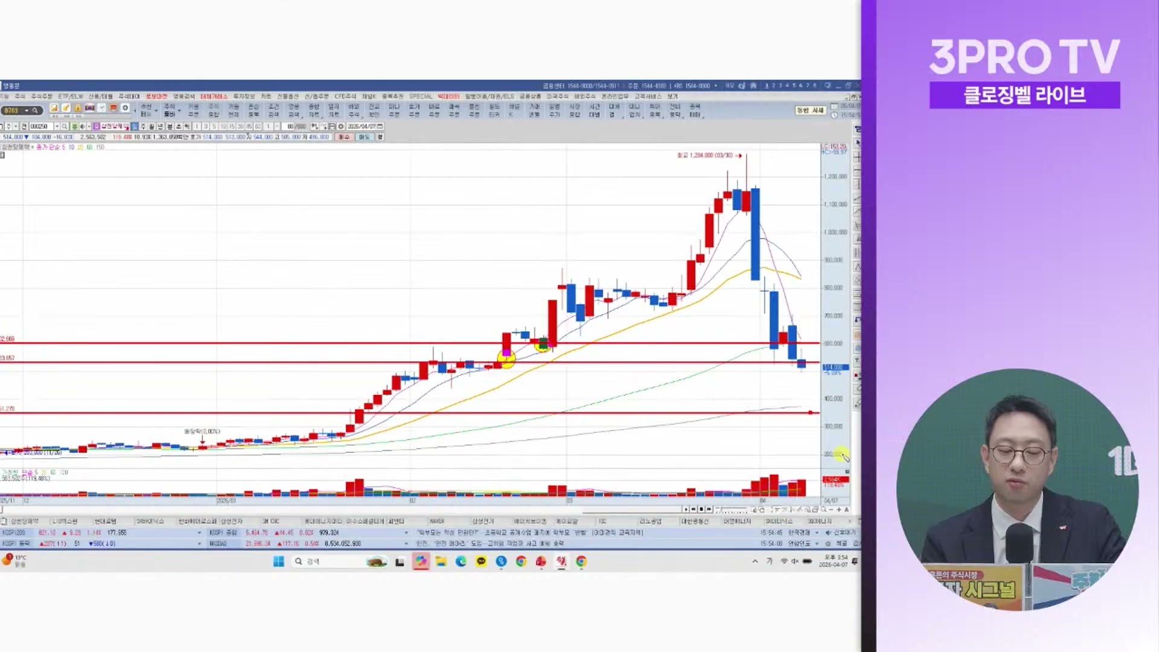The width and height of the screenshot is (1159, 652).
Task: Click the magnifier icon beside stock code field
Action: (x=64, y=126)
